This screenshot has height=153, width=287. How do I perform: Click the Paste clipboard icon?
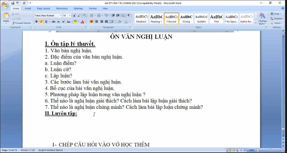(x=6, y=16)
